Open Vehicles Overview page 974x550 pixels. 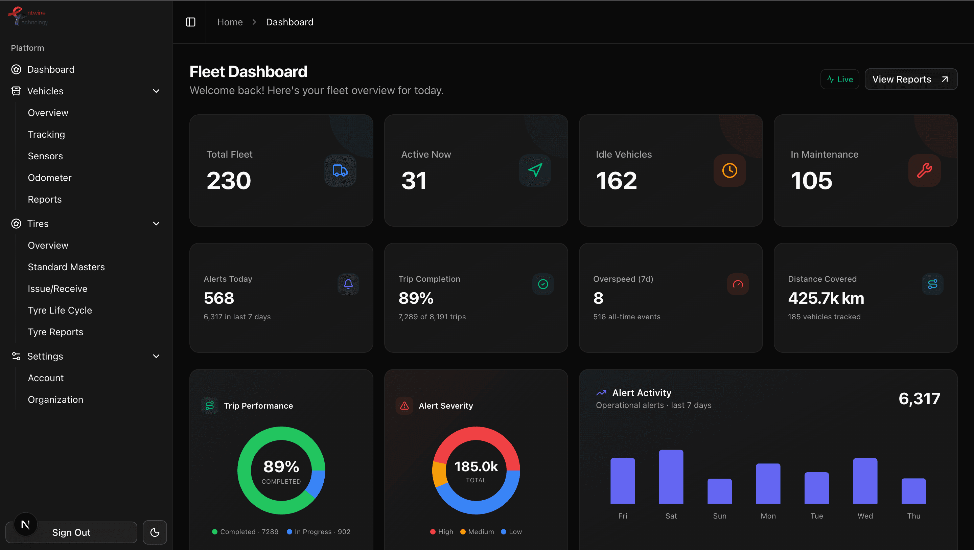(x=48, y=113)
